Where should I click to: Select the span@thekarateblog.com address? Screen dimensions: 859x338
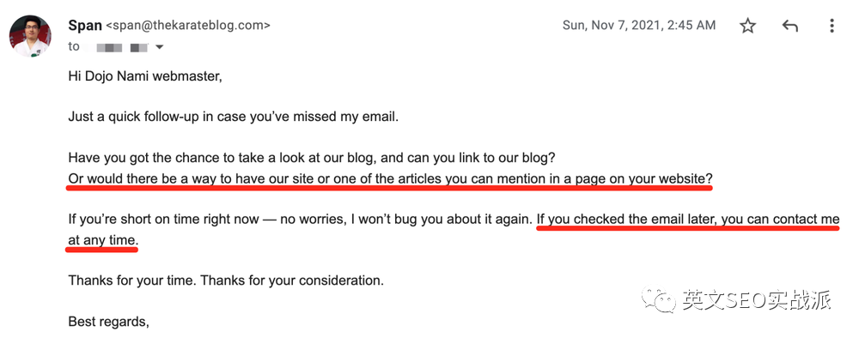point(188,25)
